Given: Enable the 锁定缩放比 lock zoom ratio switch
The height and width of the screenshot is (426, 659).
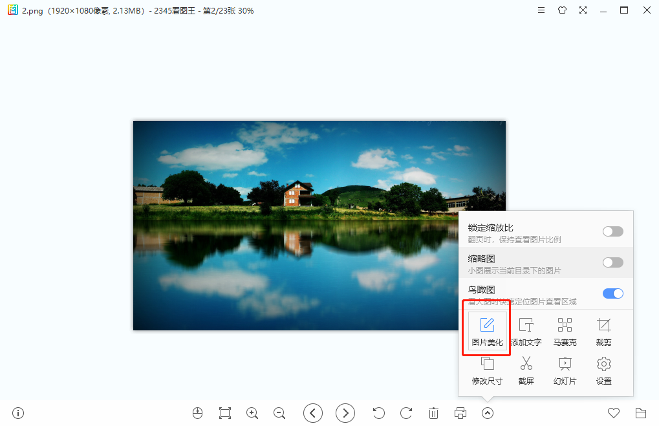Looking at the screenshot, I should (x=612, y=231).
